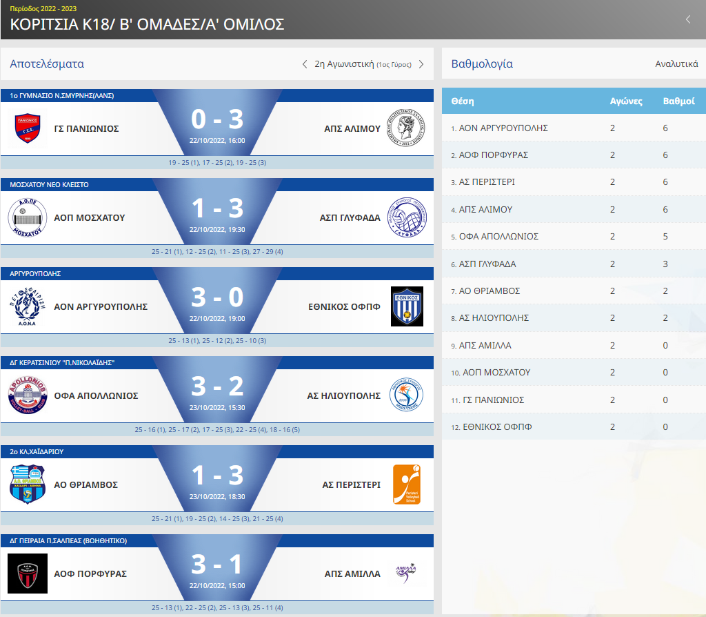Open ΑΣΠ ΓΛΥΦΑΔΑ team name in results
The image size is (706, 617).
[350, 217]
